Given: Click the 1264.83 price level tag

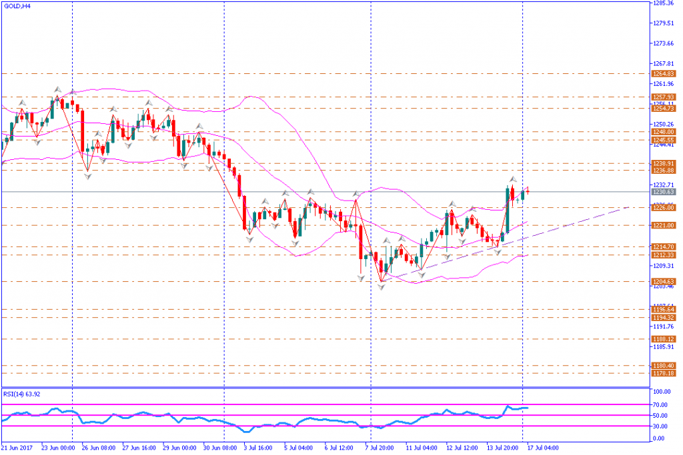Looking at the screenshot, I should coord(663,73).
